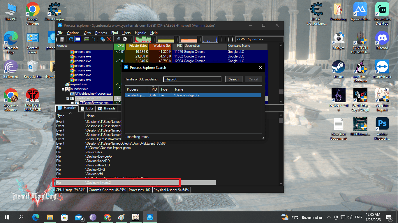Image resolution: width=398 pixels, height=223 pixels.
Task: Switch to the Threads tab
Action: pyautogui.click(x=106, y=108)
